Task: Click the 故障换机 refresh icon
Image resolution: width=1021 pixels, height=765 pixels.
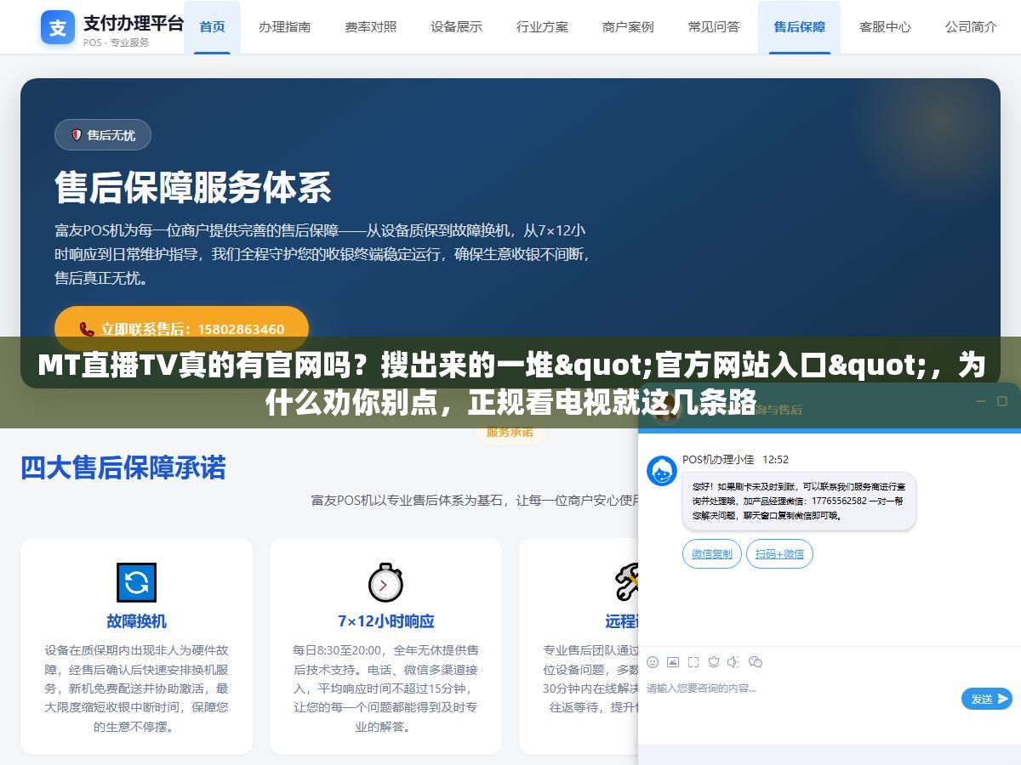Action: 136,582
